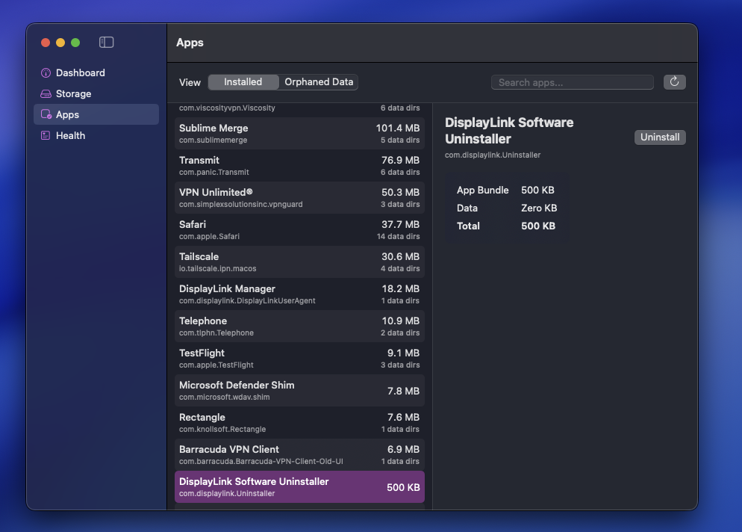Screen dimensions: 742x532
Task: Select the Apps icon in the sidebar
Action: (46, 114)
